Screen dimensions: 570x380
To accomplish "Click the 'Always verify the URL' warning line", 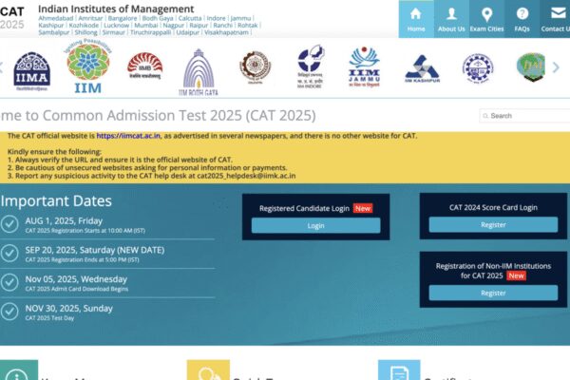I will click(x=120, y=160).
